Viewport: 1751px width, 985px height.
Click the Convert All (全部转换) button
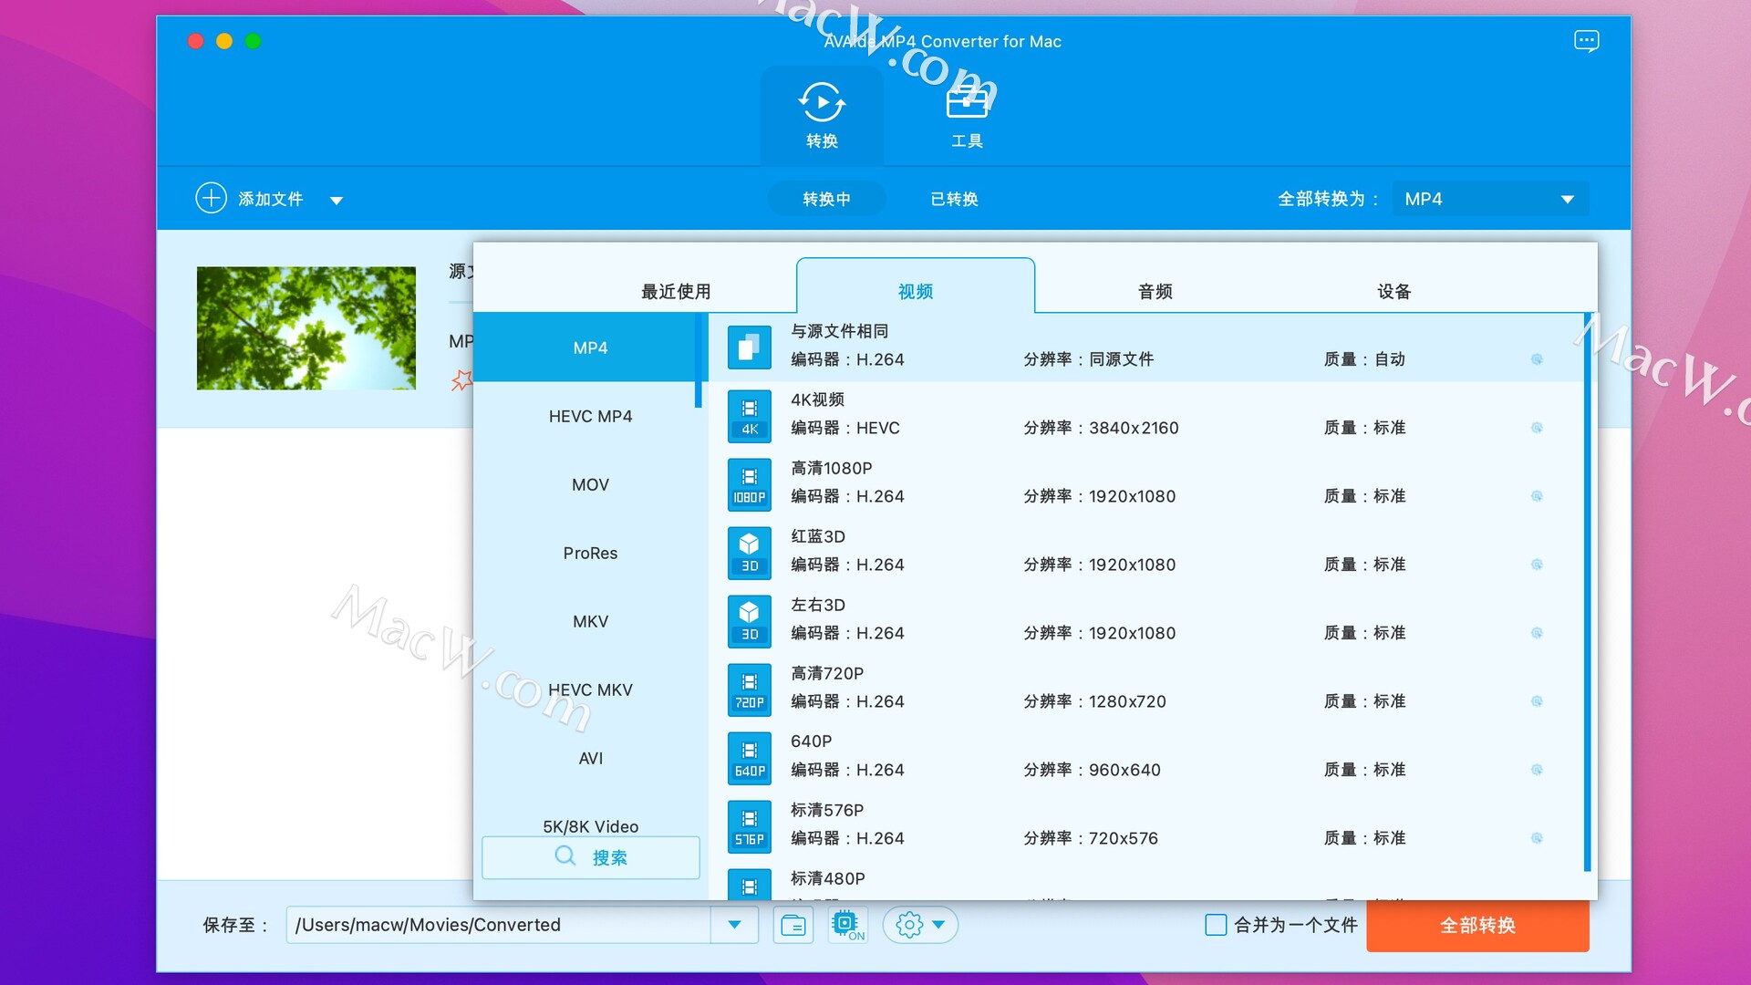[1477, 925]
